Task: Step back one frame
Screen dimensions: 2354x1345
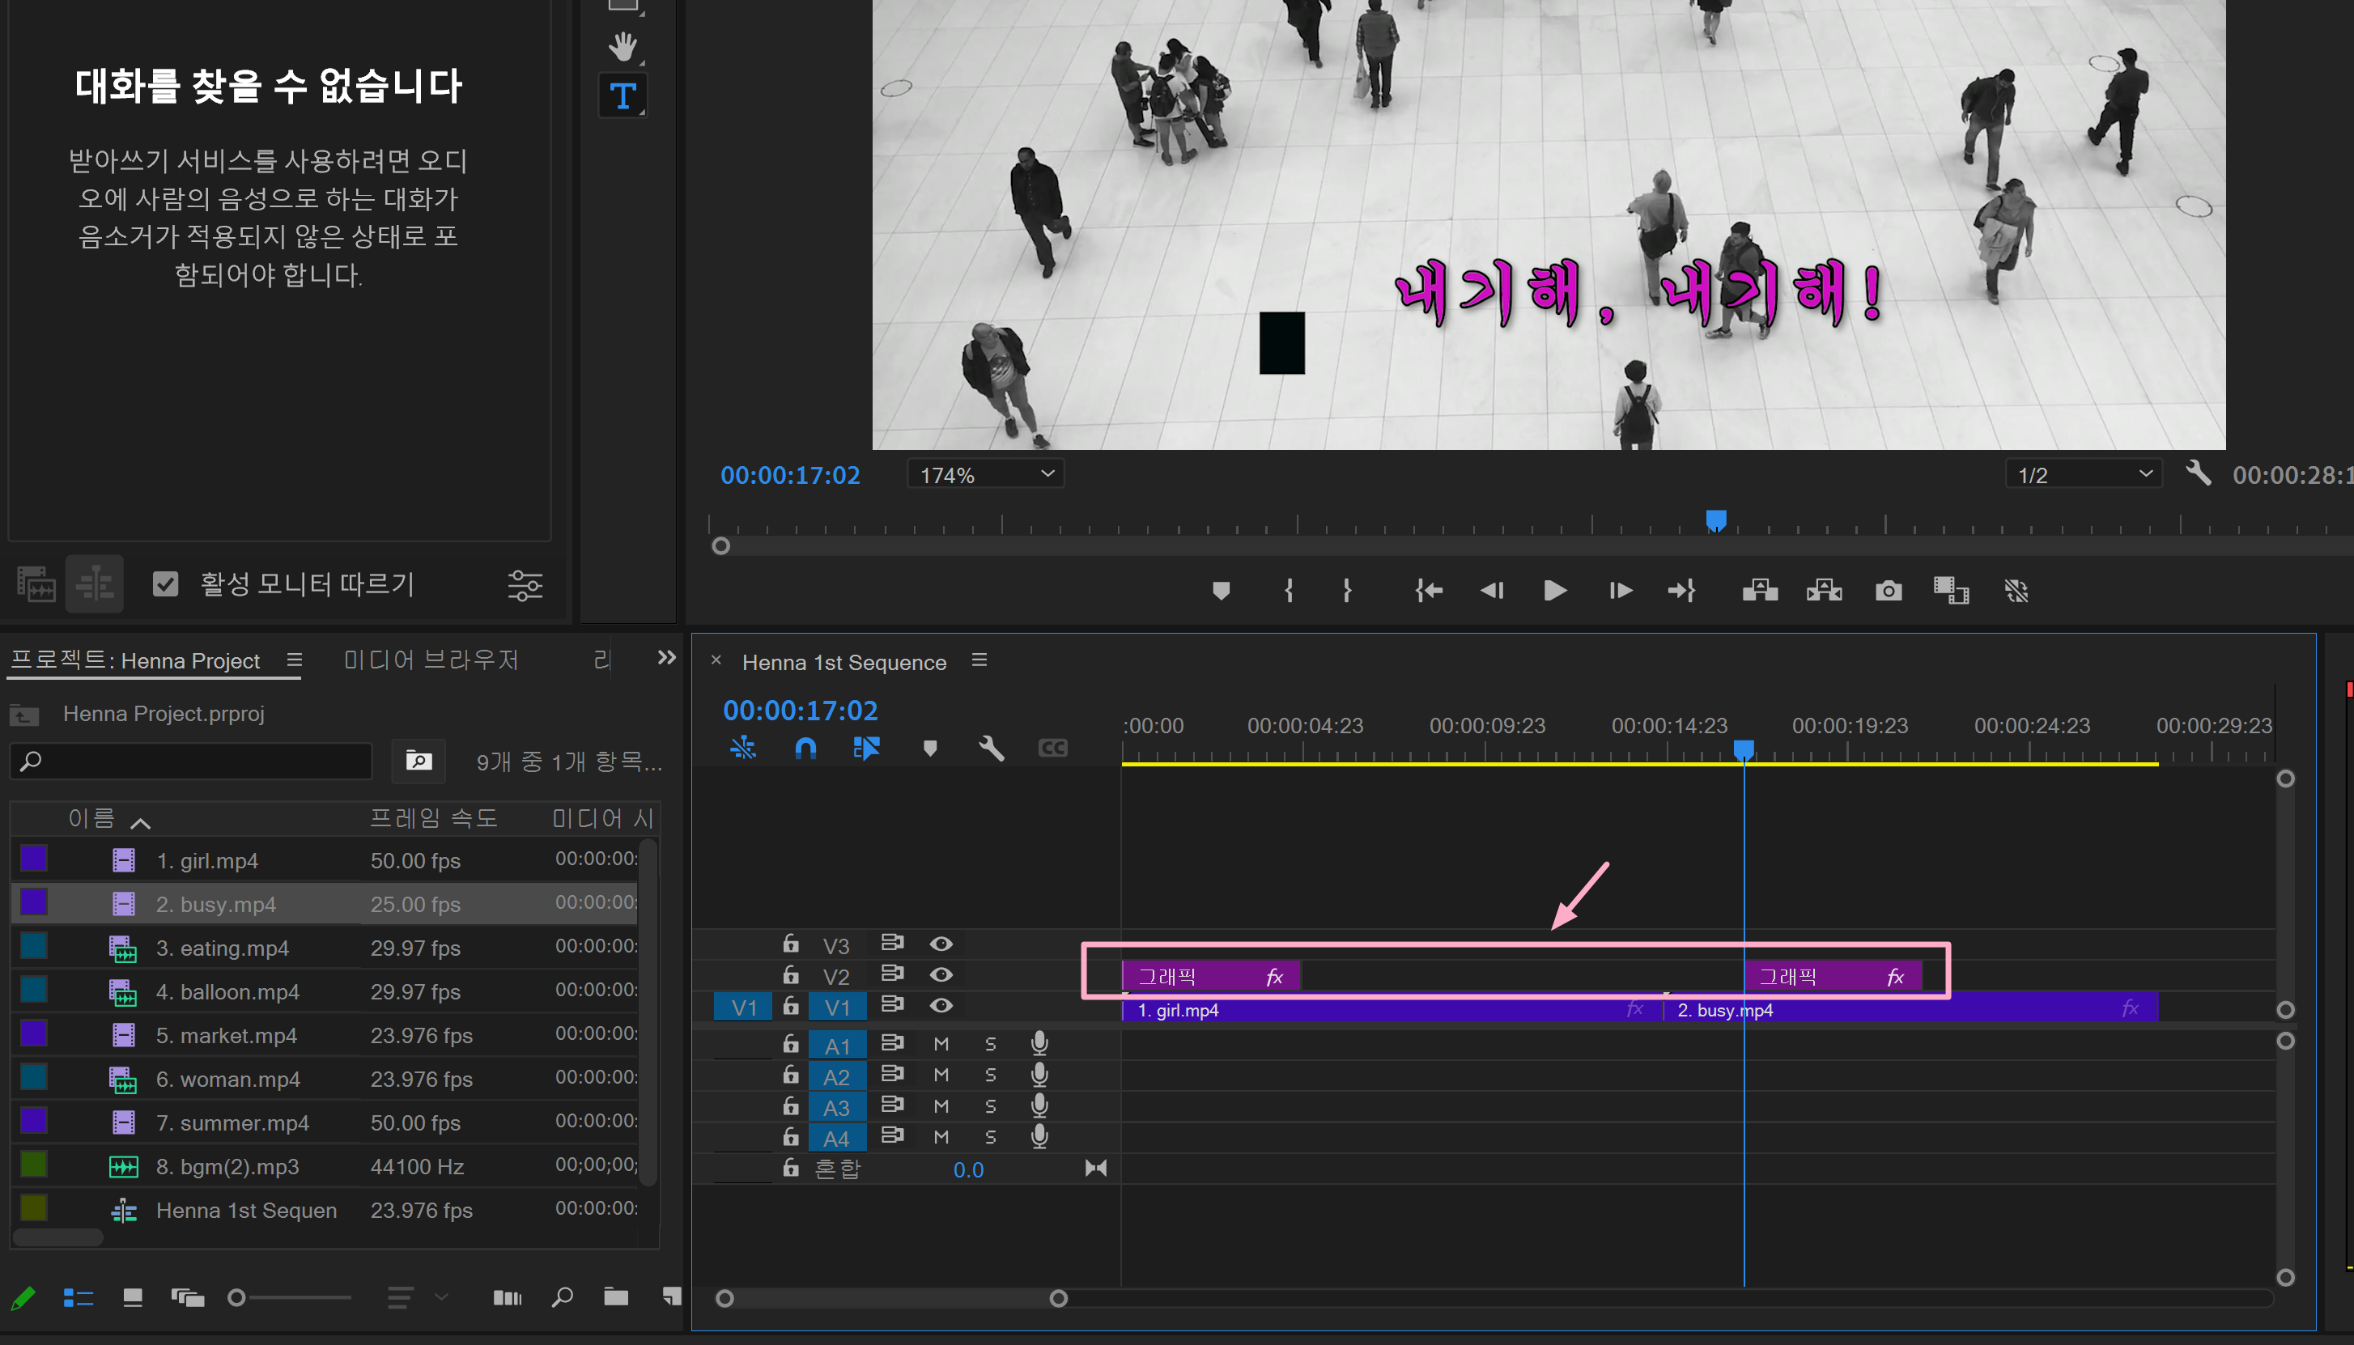Action: [1491, 590]
